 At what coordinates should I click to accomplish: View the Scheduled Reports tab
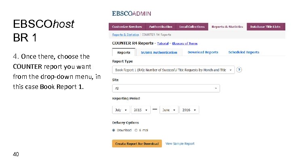244,52
